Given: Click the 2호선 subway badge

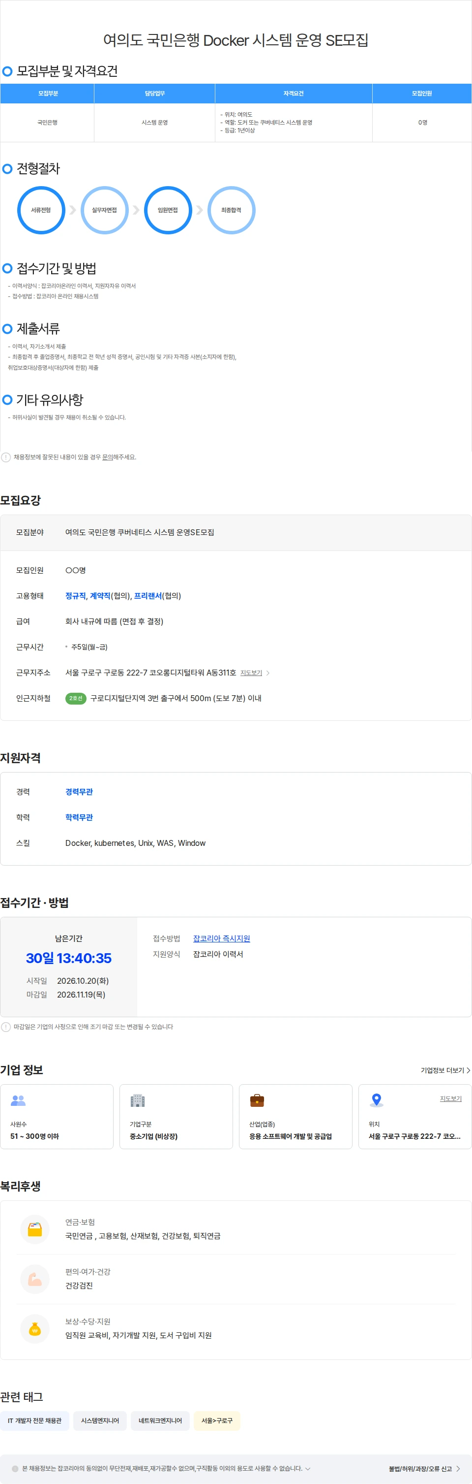Looking at the screenshot, I should click(x=75, y=698).
